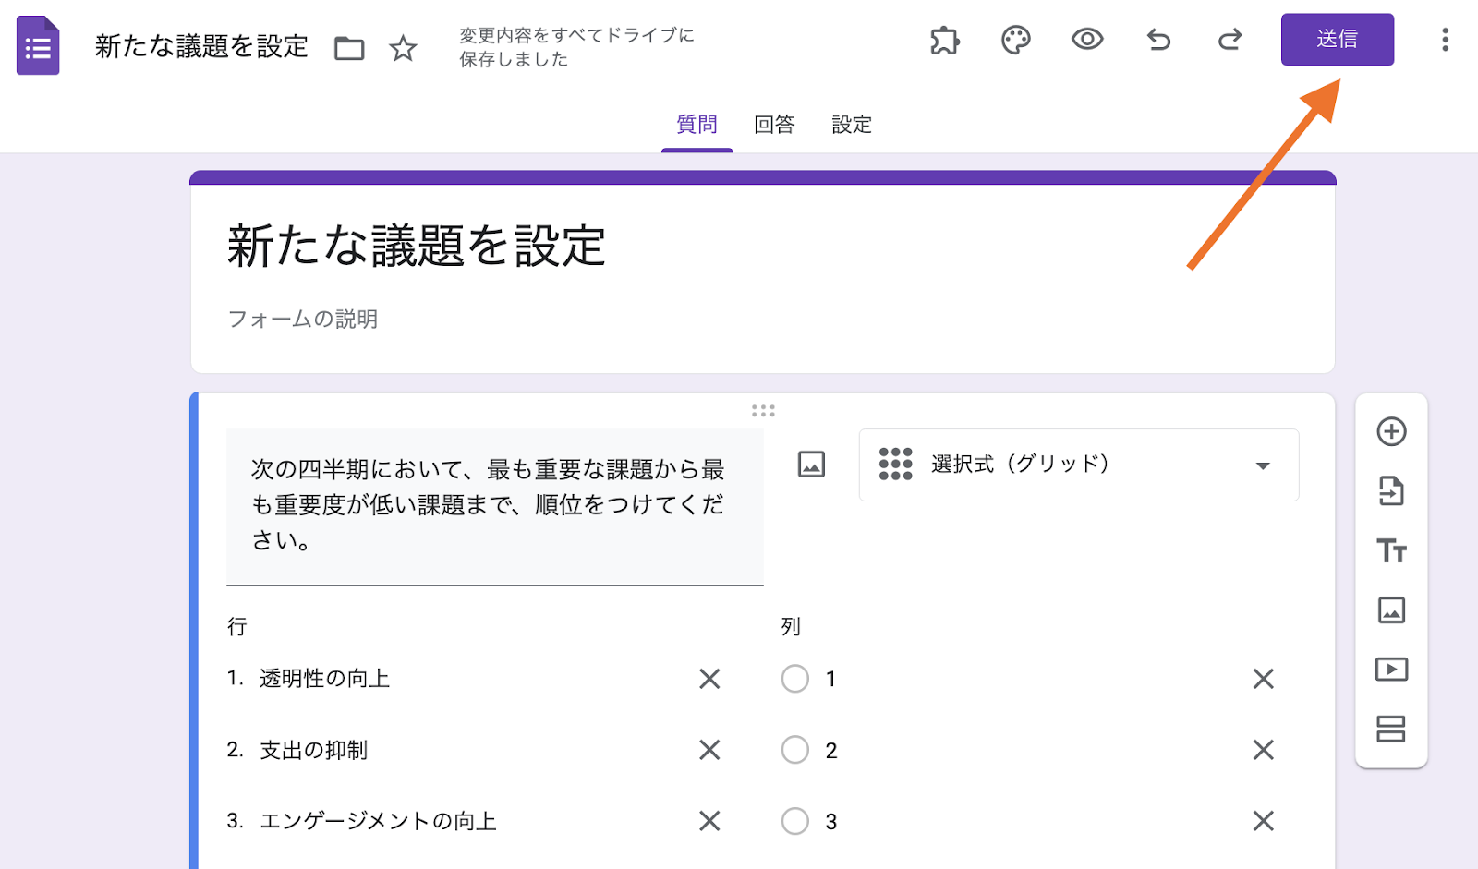Remove the row 透明性の向上
Viewport: 1478px width, 869px height.
tap(709, 679)
